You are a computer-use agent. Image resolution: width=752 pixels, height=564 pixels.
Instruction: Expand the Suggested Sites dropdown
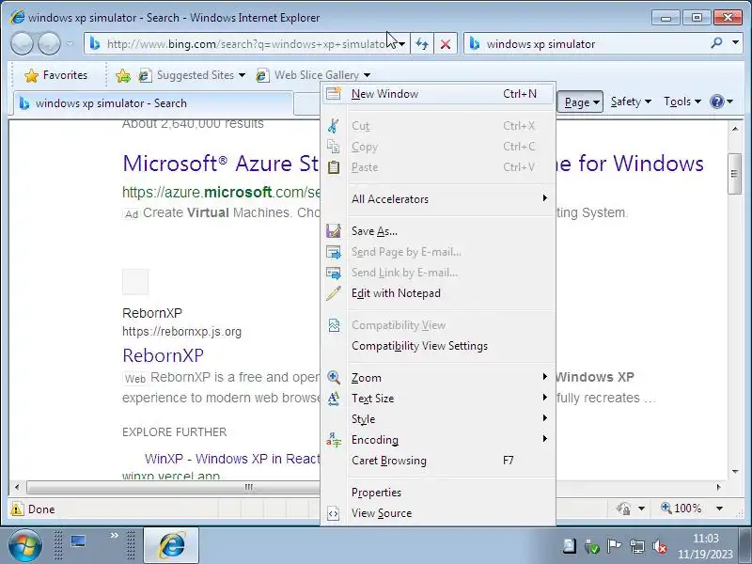[x=243, y=75]
